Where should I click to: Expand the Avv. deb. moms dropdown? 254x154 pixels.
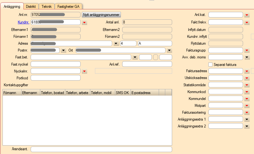point(247,57)
